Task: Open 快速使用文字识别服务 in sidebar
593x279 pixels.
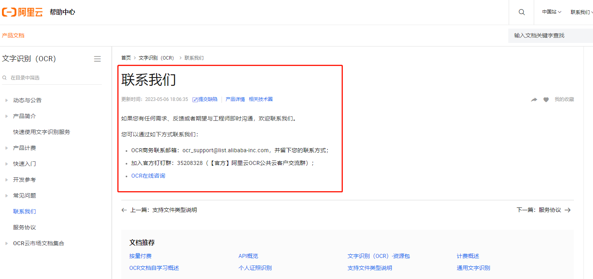Action: [42, 132]
